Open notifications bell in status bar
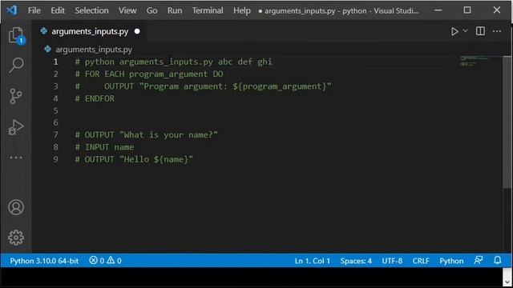513x288 pixels. [497, 260]
